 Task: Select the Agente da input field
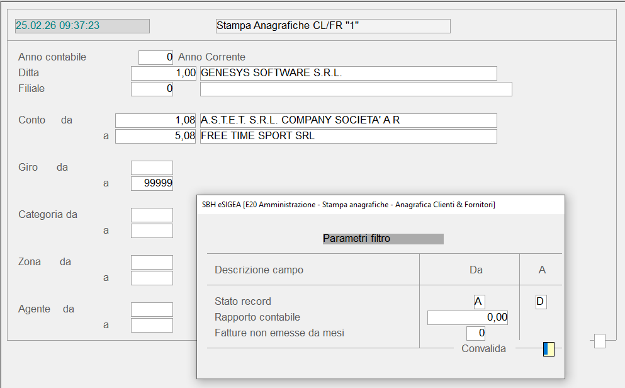click(x=152, y=309)
